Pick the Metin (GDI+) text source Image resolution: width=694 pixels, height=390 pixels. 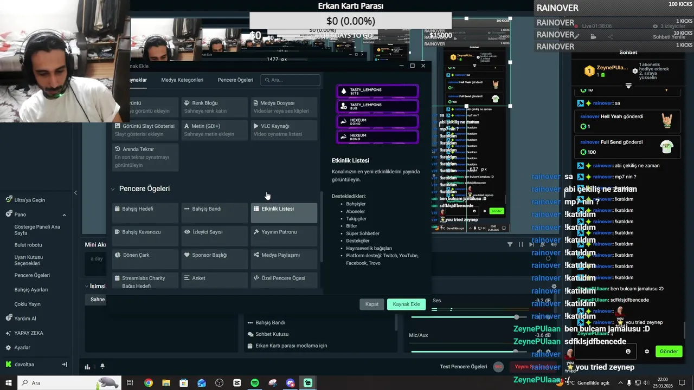click(x=214, y=130)
